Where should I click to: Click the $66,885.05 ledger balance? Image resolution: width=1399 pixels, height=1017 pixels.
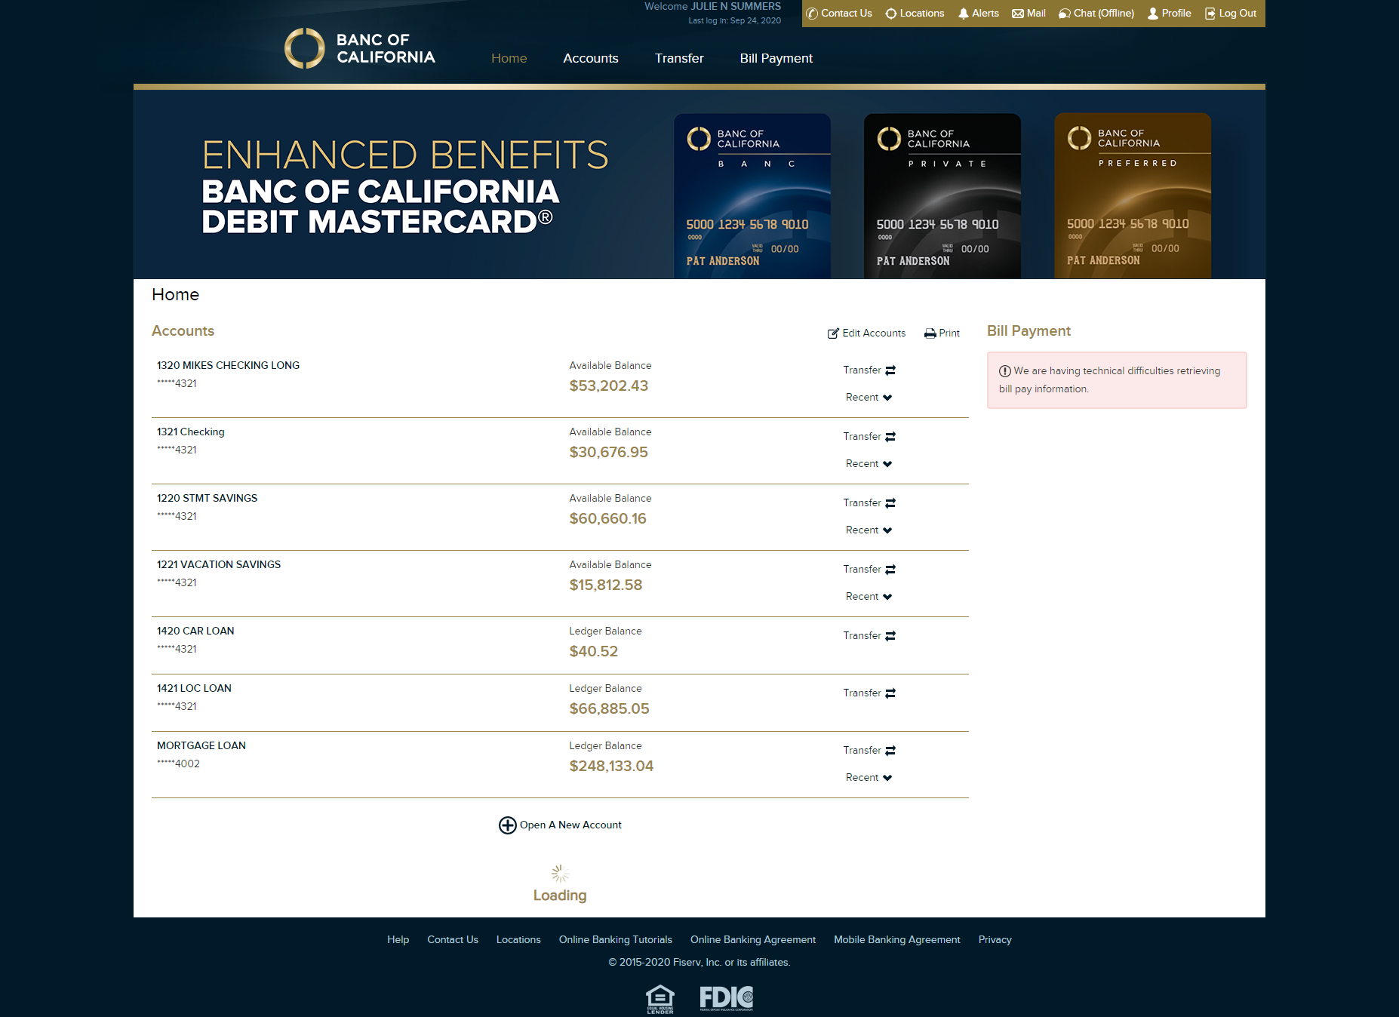click(x=609, y=708)
